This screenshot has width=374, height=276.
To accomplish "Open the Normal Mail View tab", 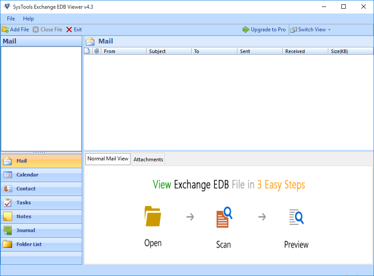I will click(108, 159).
